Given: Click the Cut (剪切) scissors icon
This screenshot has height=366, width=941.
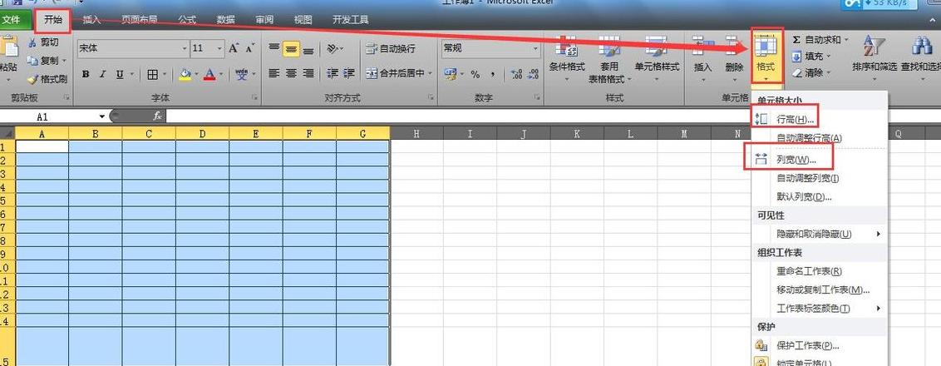Looking at the screenshot, I should click(32, 42).
